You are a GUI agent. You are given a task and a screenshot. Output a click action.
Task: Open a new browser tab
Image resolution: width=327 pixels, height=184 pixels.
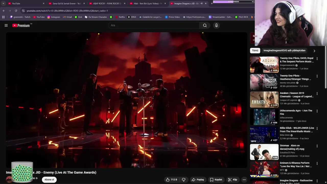(x=212, y=3)
